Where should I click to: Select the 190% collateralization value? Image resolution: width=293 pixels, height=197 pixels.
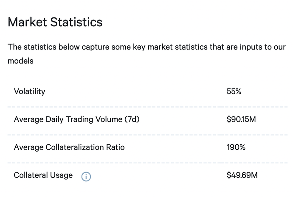(236, 147)
